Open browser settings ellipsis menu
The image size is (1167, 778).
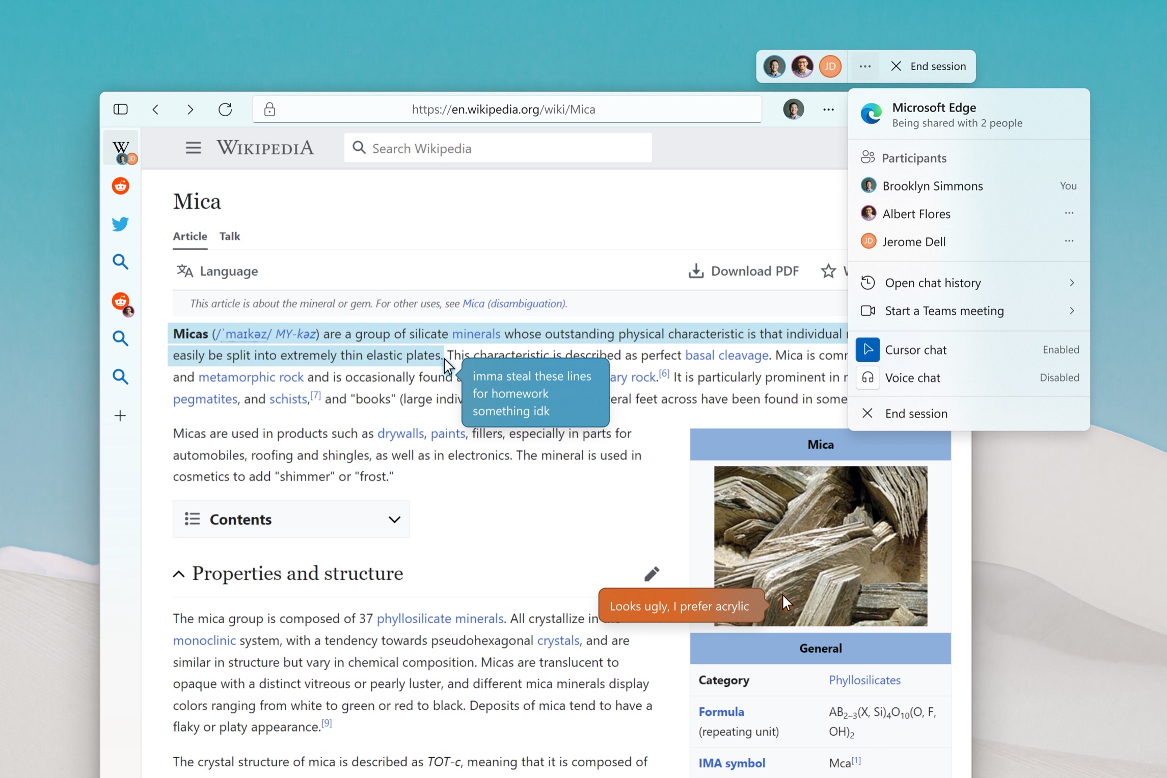(829, 109)
